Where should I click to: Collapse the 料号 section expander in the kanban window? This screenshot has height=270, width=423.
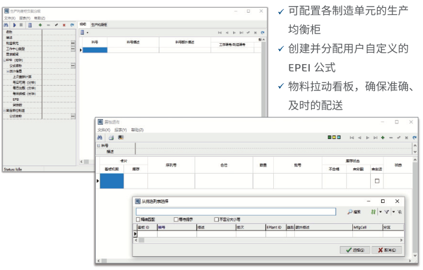tap(98, 145)
